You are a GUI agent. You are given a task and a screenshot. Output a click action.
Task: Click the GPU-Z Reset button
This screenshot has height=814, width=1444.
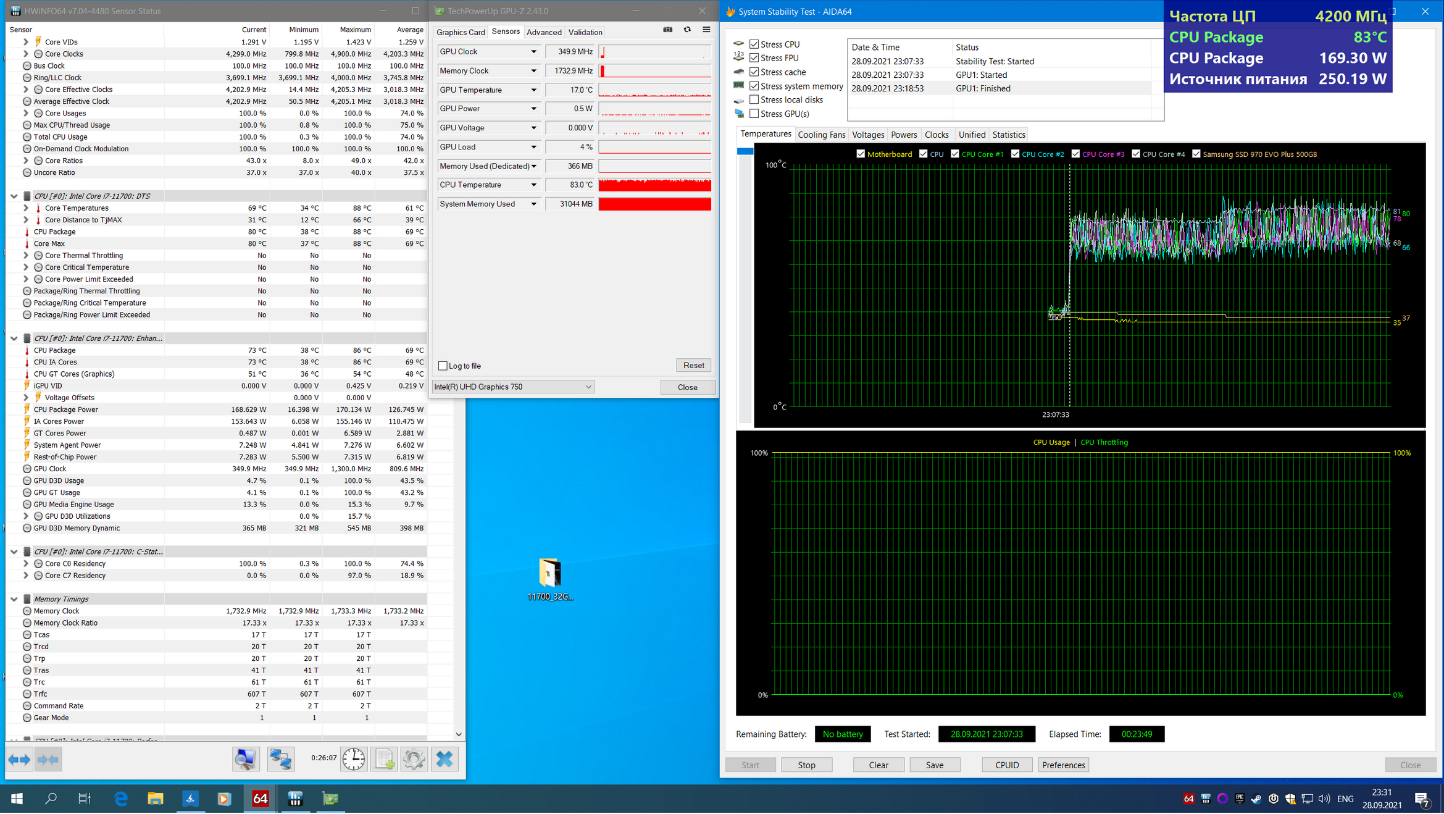coord(693,365)
